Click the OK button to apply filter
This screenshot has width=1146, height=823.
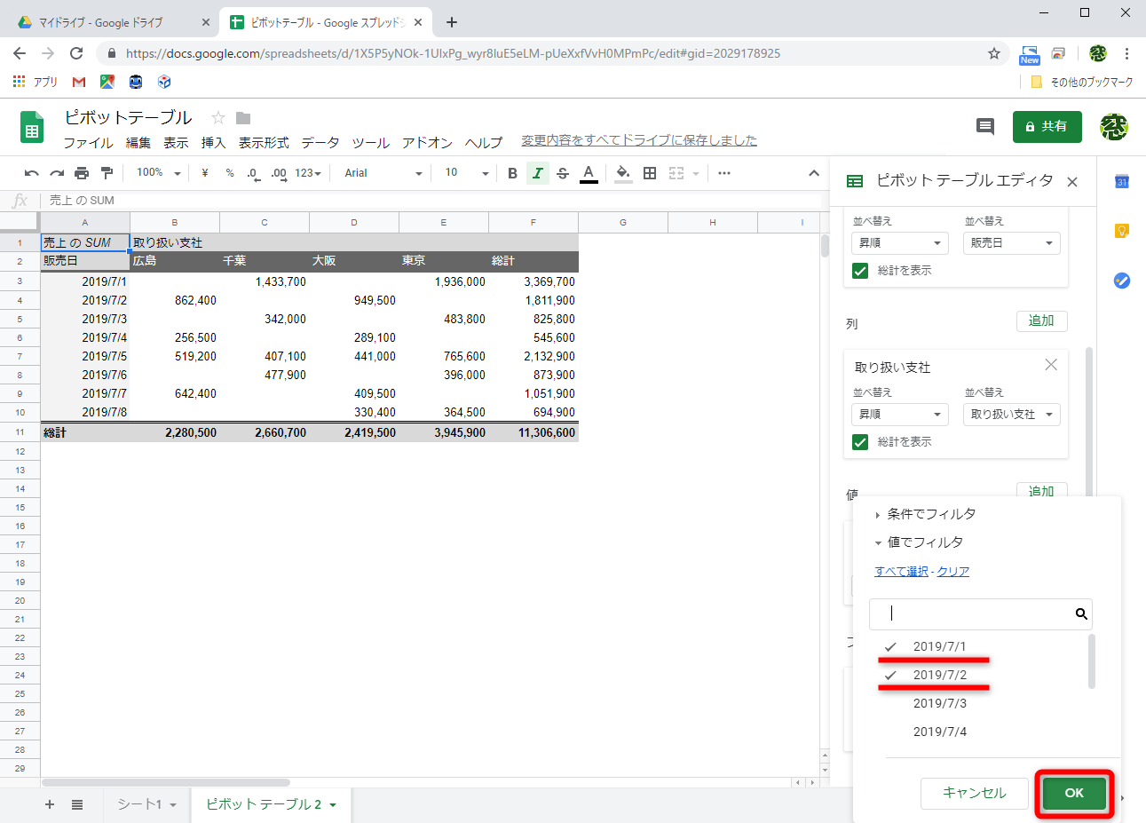pyautogui.click(x=1074, y=794)
